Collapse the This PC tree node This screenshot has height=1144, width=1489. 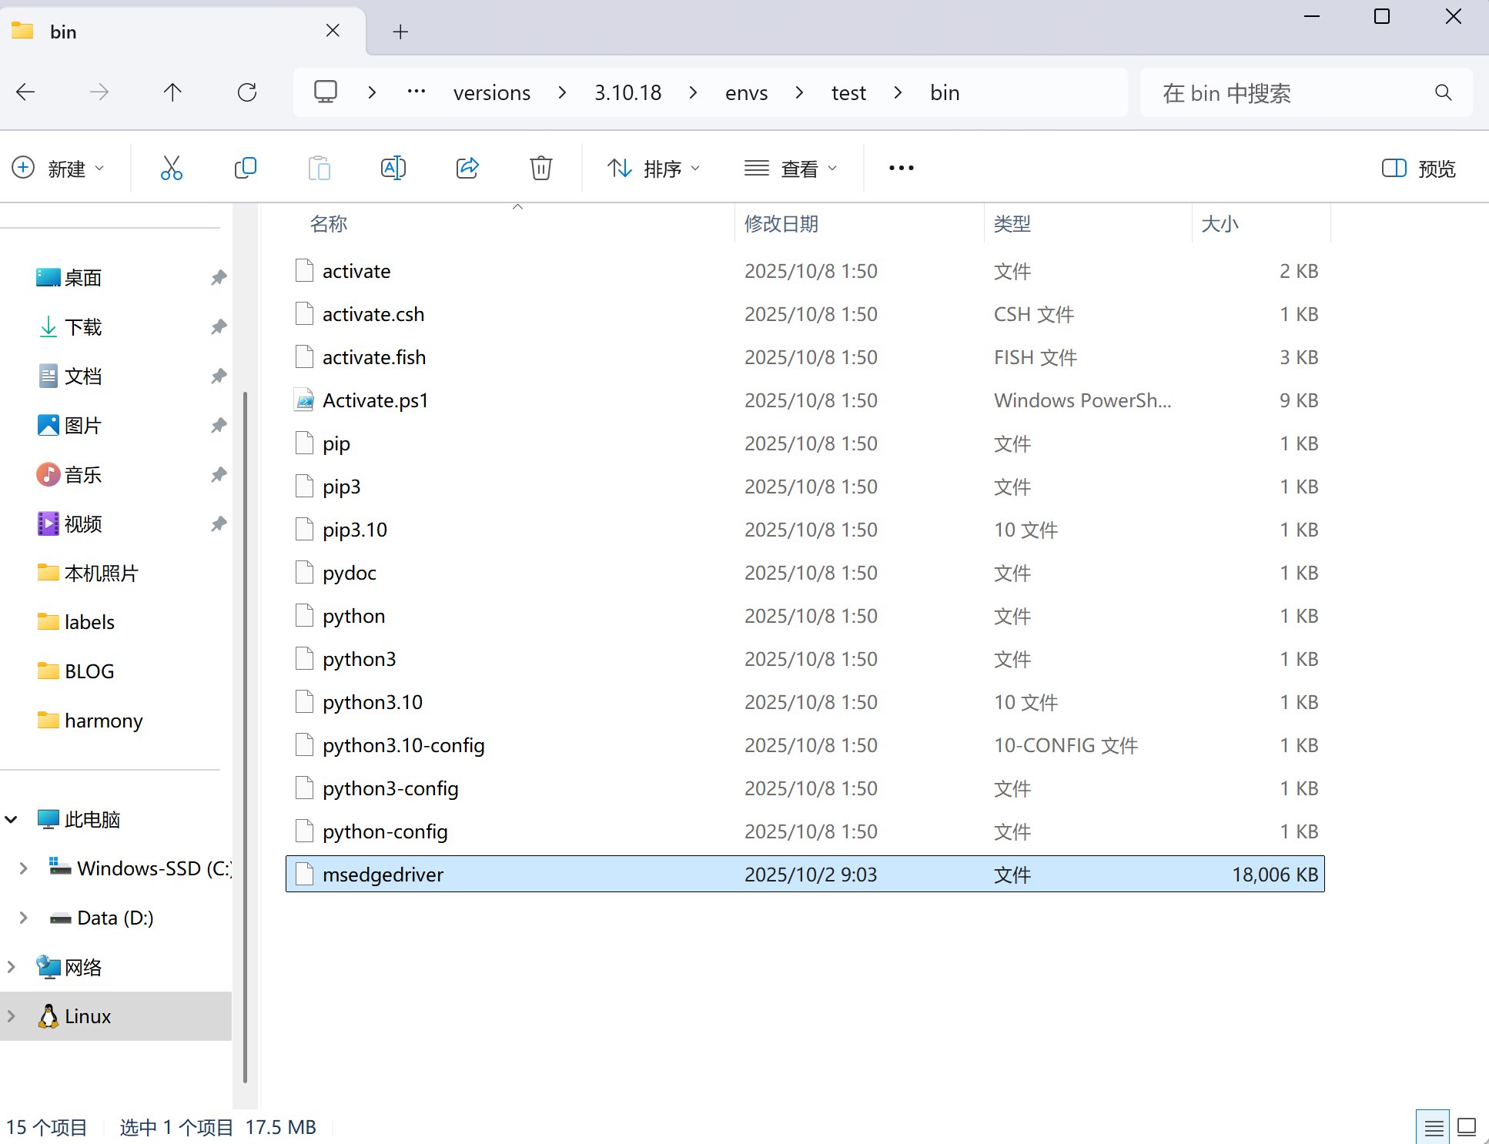(12, 819)
